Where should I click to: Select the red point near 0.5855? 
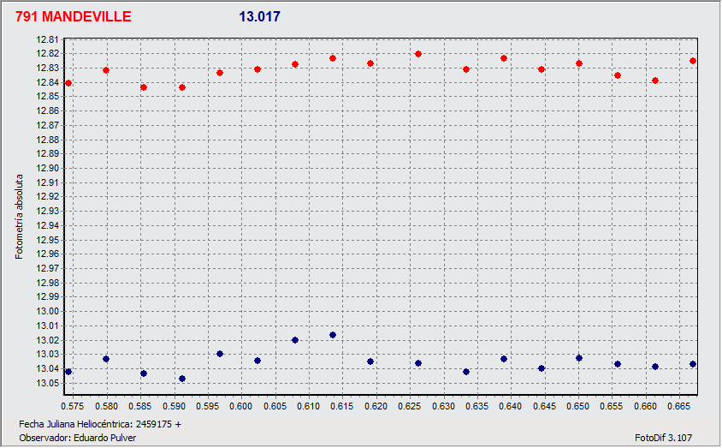(x=144, y=87)
